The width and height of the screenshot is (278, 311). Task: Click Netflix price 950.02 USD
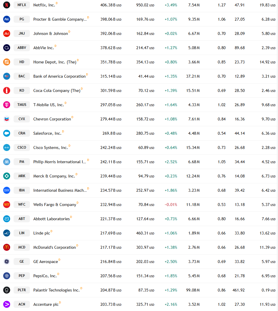pos(145,5)
